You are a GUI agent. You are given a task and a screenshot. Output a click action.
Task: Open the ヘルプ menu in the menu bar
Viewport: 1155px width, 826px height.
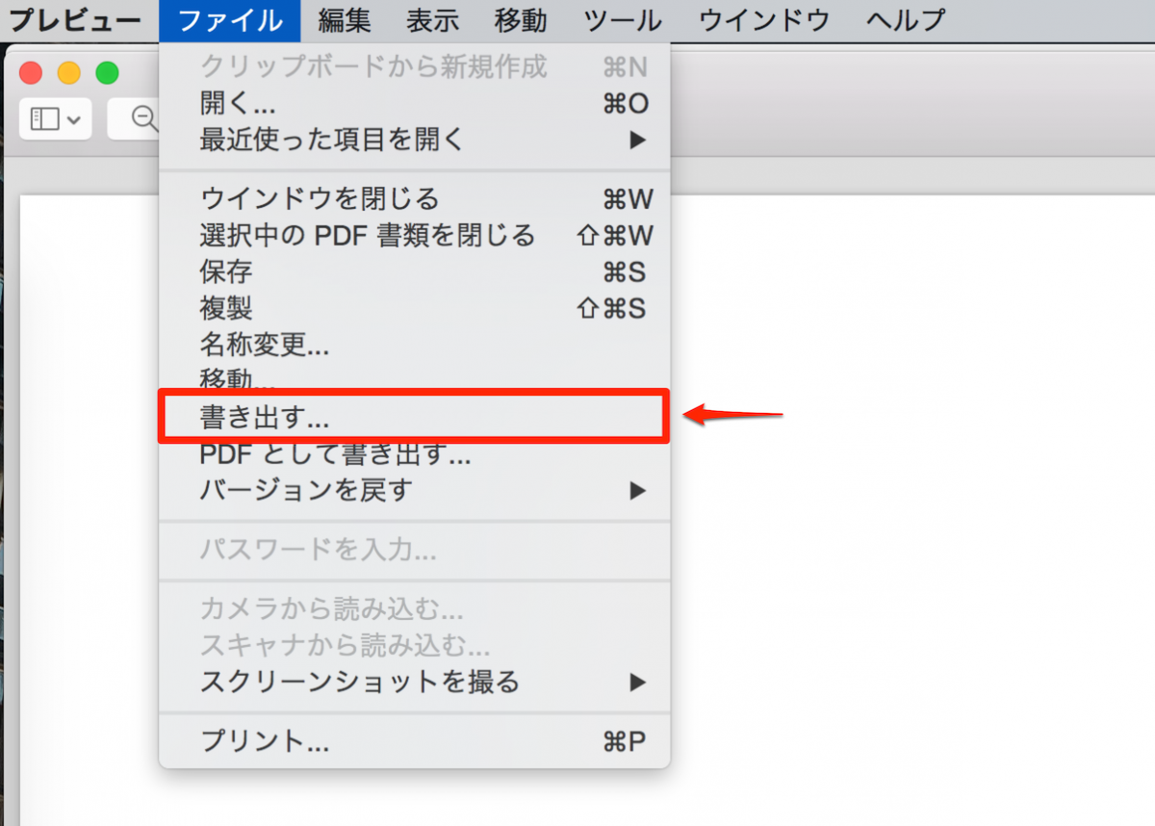click(x=903, y=19)
